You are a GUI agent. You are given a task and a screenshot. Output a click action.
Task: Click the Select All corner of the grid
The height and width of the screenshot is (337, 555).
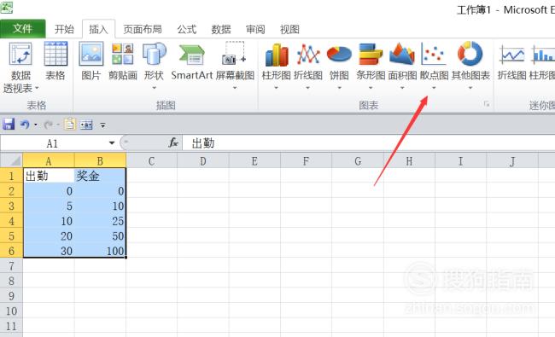[11, 161]
